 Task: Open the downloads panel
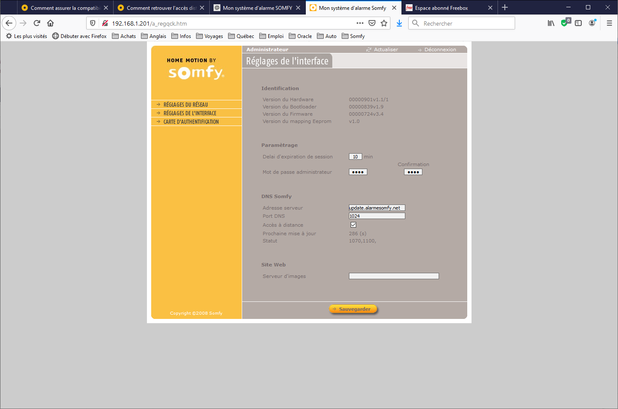point(399,23)
